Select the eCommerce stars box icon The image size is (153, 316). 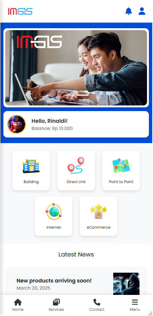coord(99,211)
